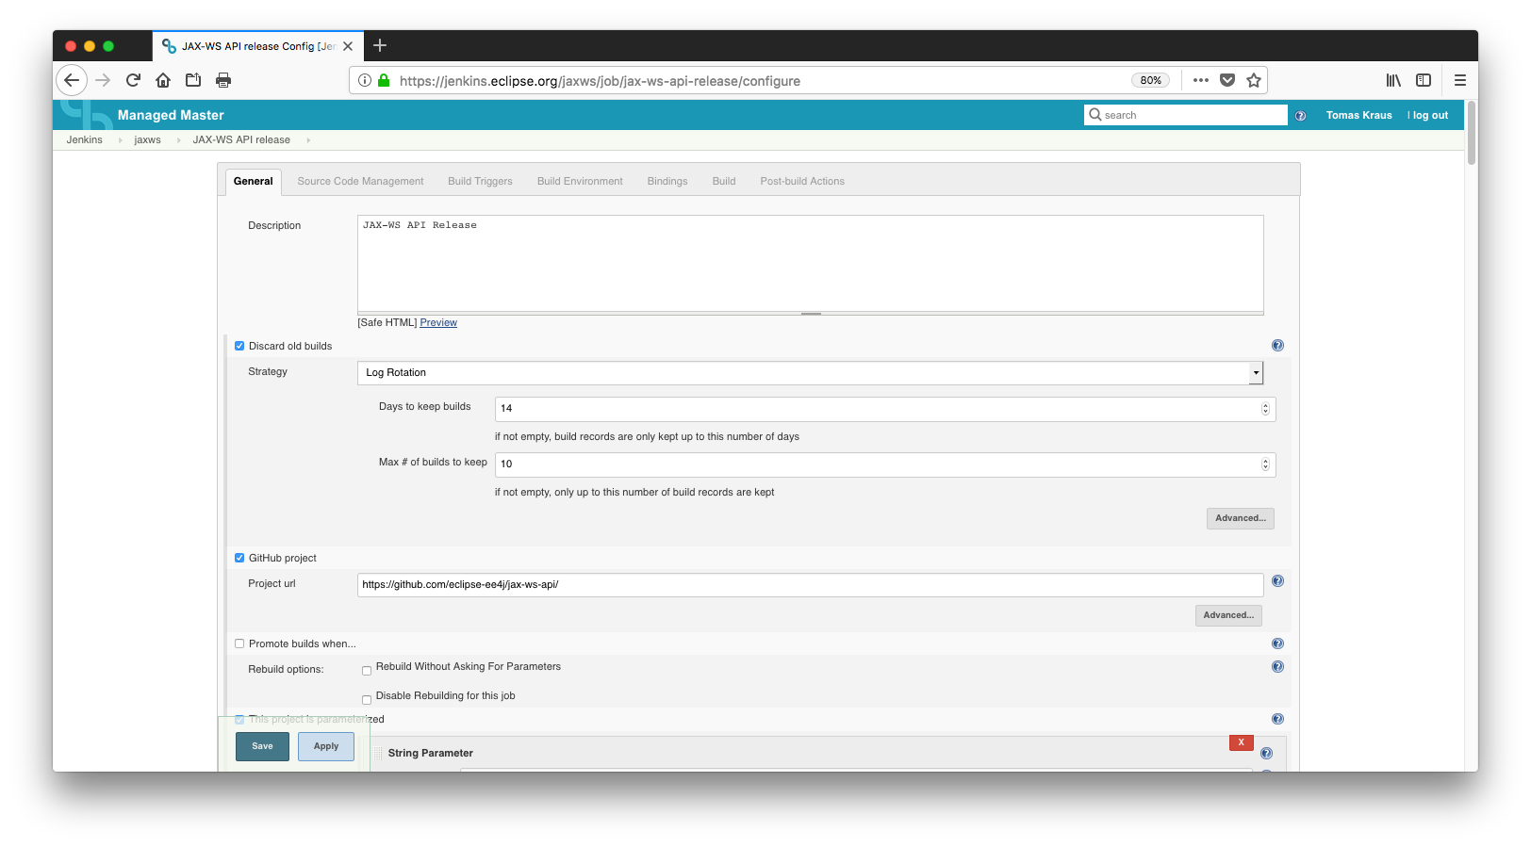This screenshot has width=1531, height=847.
Task: Click the page vertical scrollbar
Action: pyautogui.click(x=1471, y=134)
